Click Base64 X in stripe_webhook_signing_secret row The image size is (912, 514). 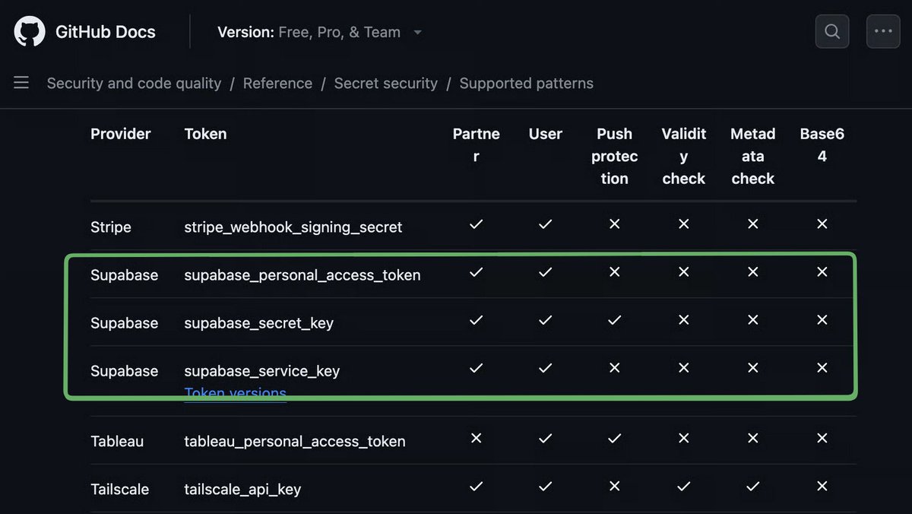tap(822, 224)
